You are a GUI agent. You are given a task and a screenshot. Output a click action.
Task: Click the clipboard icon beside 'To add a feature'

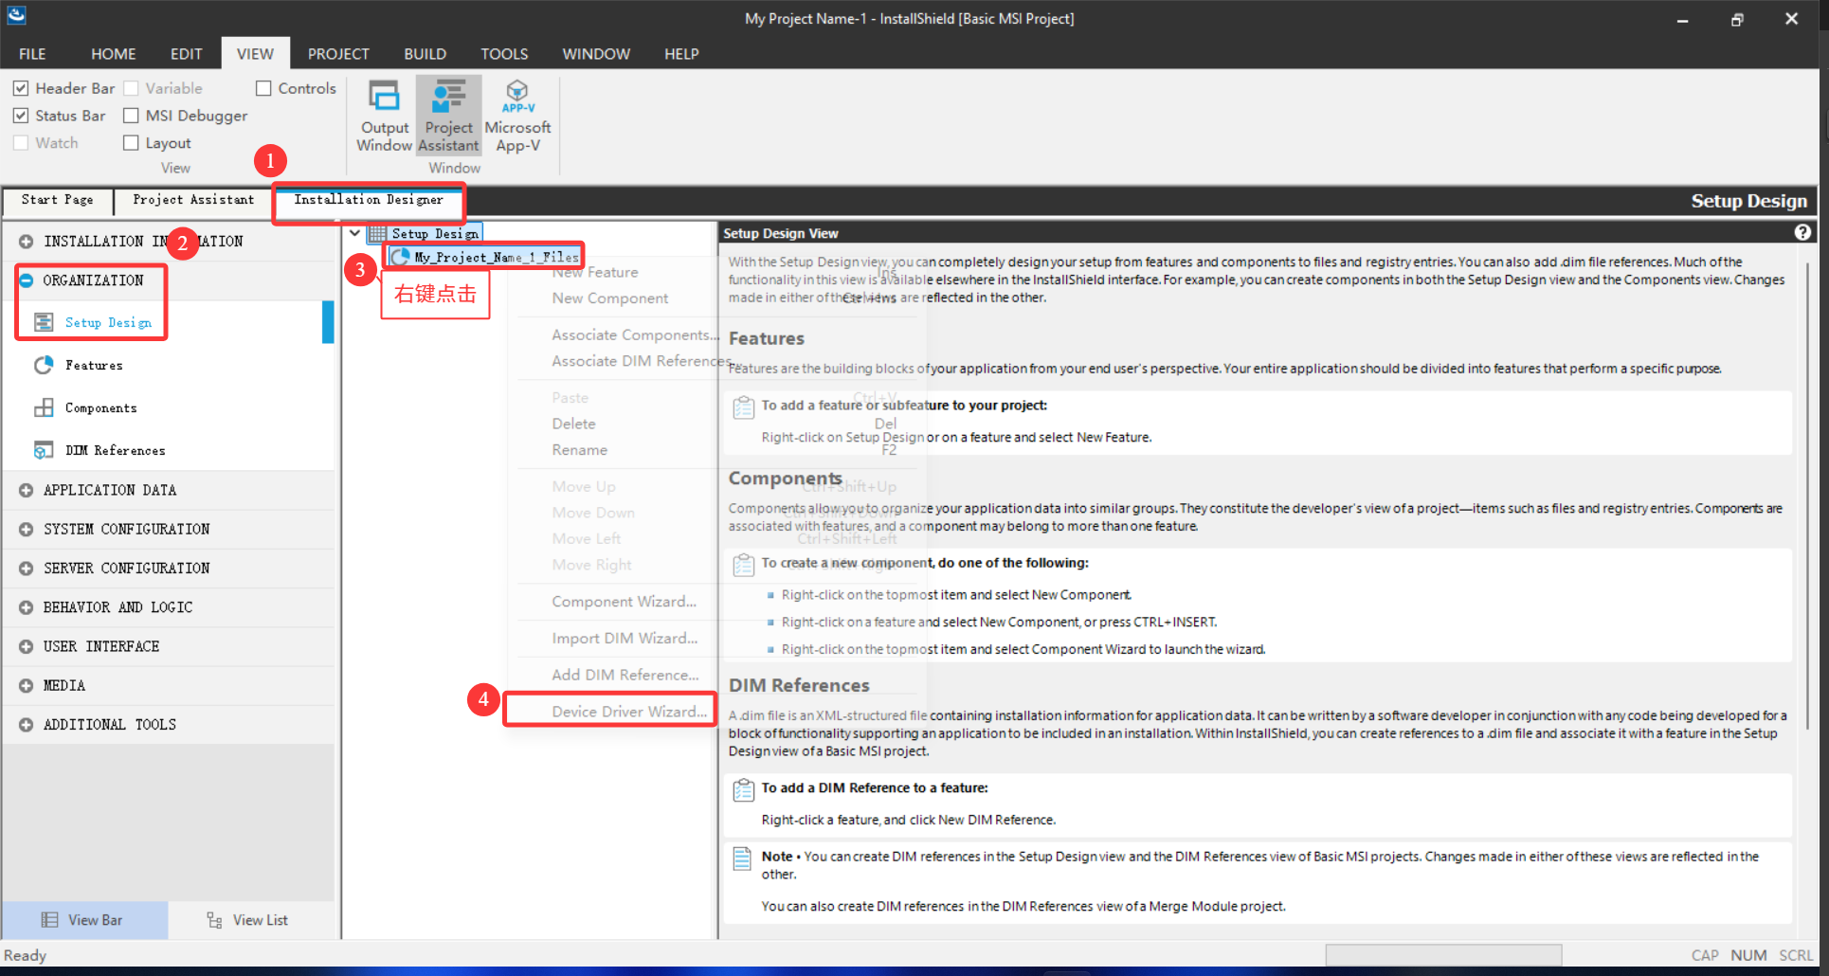[x=744, y=408]
